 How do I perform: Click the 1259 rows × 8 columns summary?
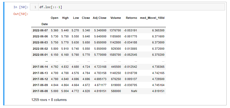[49, 100]
